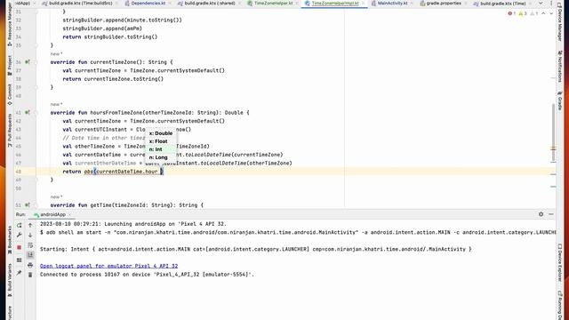Image resolution: width=569 pixels, height=320 pixels.
Task: Restore layout icon in Run panel
Action: 20,260
